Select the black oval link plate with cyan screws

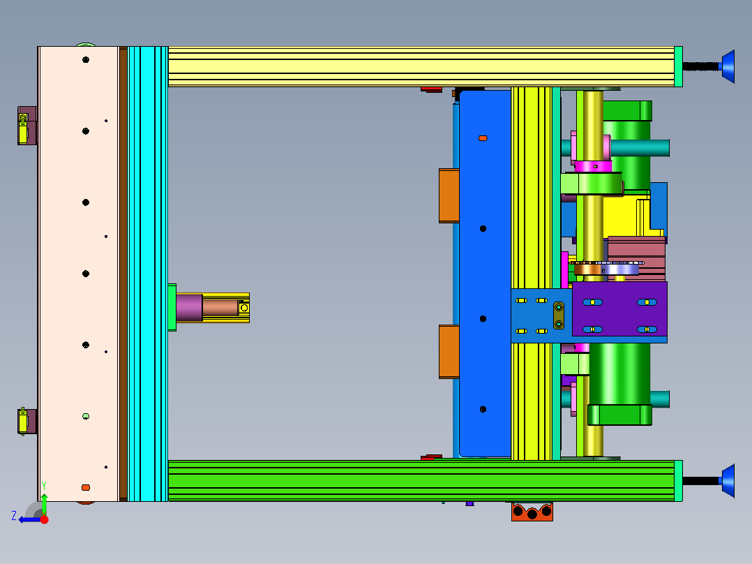tap(559, 316)
